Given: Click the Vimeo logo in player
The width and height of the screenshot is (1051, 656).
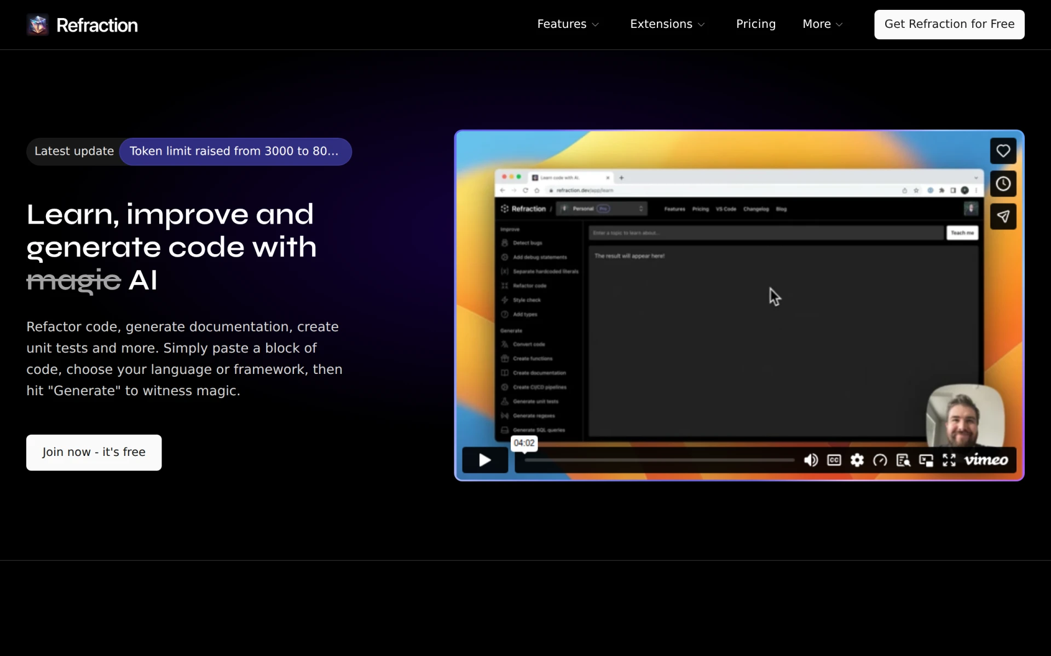Looking at the screenshot, I should click(x=986, y=460).
